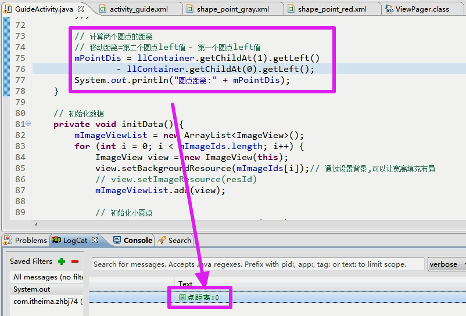This screenshot has width=466, height=316.
Task: Show the Console tab
Action: coord(138,240)
